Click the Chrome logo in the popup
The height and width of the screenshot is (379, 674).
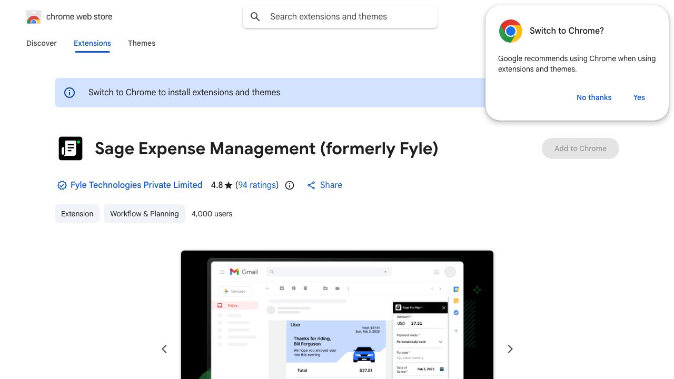pyautogui.click(x=511, y=31)
